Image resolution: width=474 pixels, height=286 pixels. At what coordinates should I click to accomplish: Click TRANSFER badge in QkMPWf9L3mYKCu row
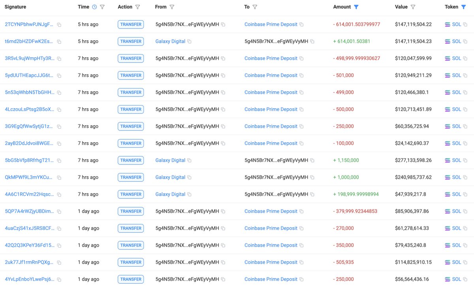[131, 177]
